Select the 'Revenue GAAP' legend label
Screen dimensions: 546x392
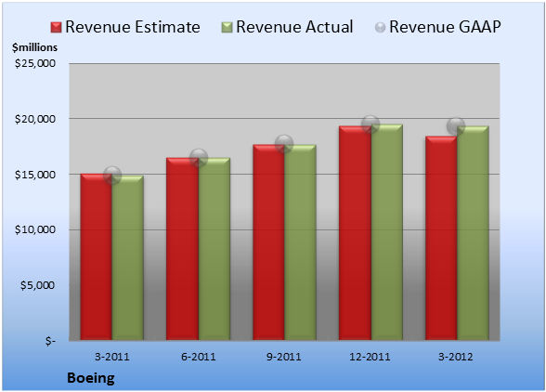point(445,27)
